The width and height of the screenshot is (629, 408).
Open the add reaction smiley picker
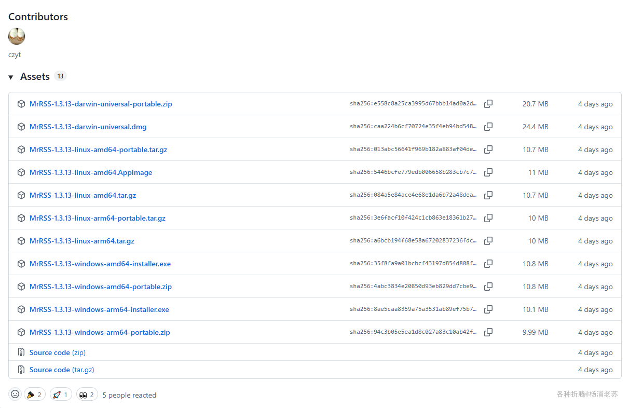tap(15, 395)
